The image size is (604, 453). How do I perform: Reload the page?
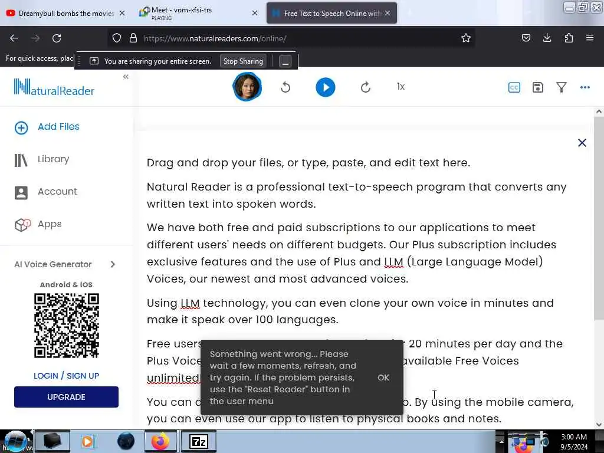[57, 38]
